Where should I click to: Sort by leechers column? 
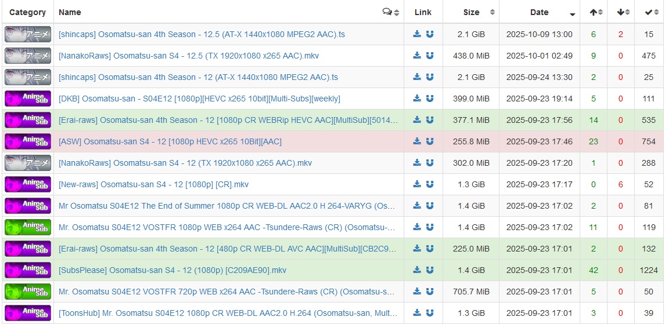coord(624,12)
